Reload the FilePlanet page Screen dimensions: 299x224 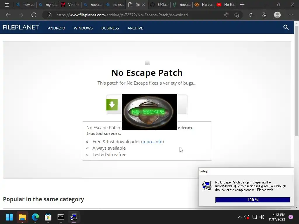click(x=34, y=15)
